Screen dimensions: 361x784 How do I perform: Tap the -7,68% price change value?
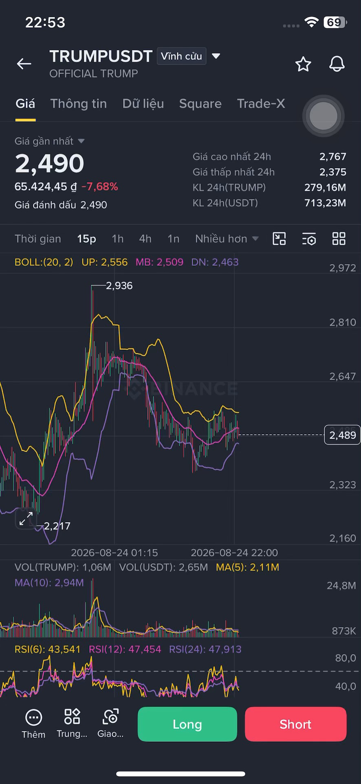coord(100,187)
